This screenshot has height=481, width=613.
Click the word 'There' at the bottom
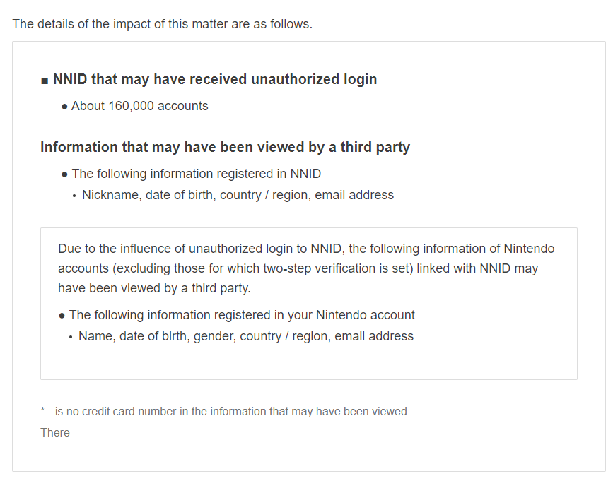pos(55,432)
